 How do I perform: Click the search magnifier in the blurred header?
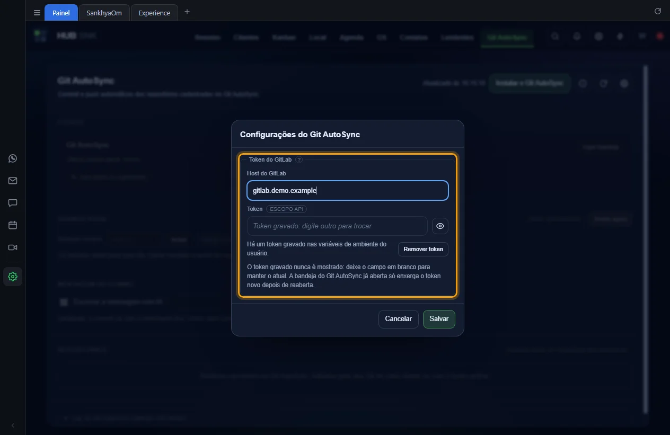555,37
